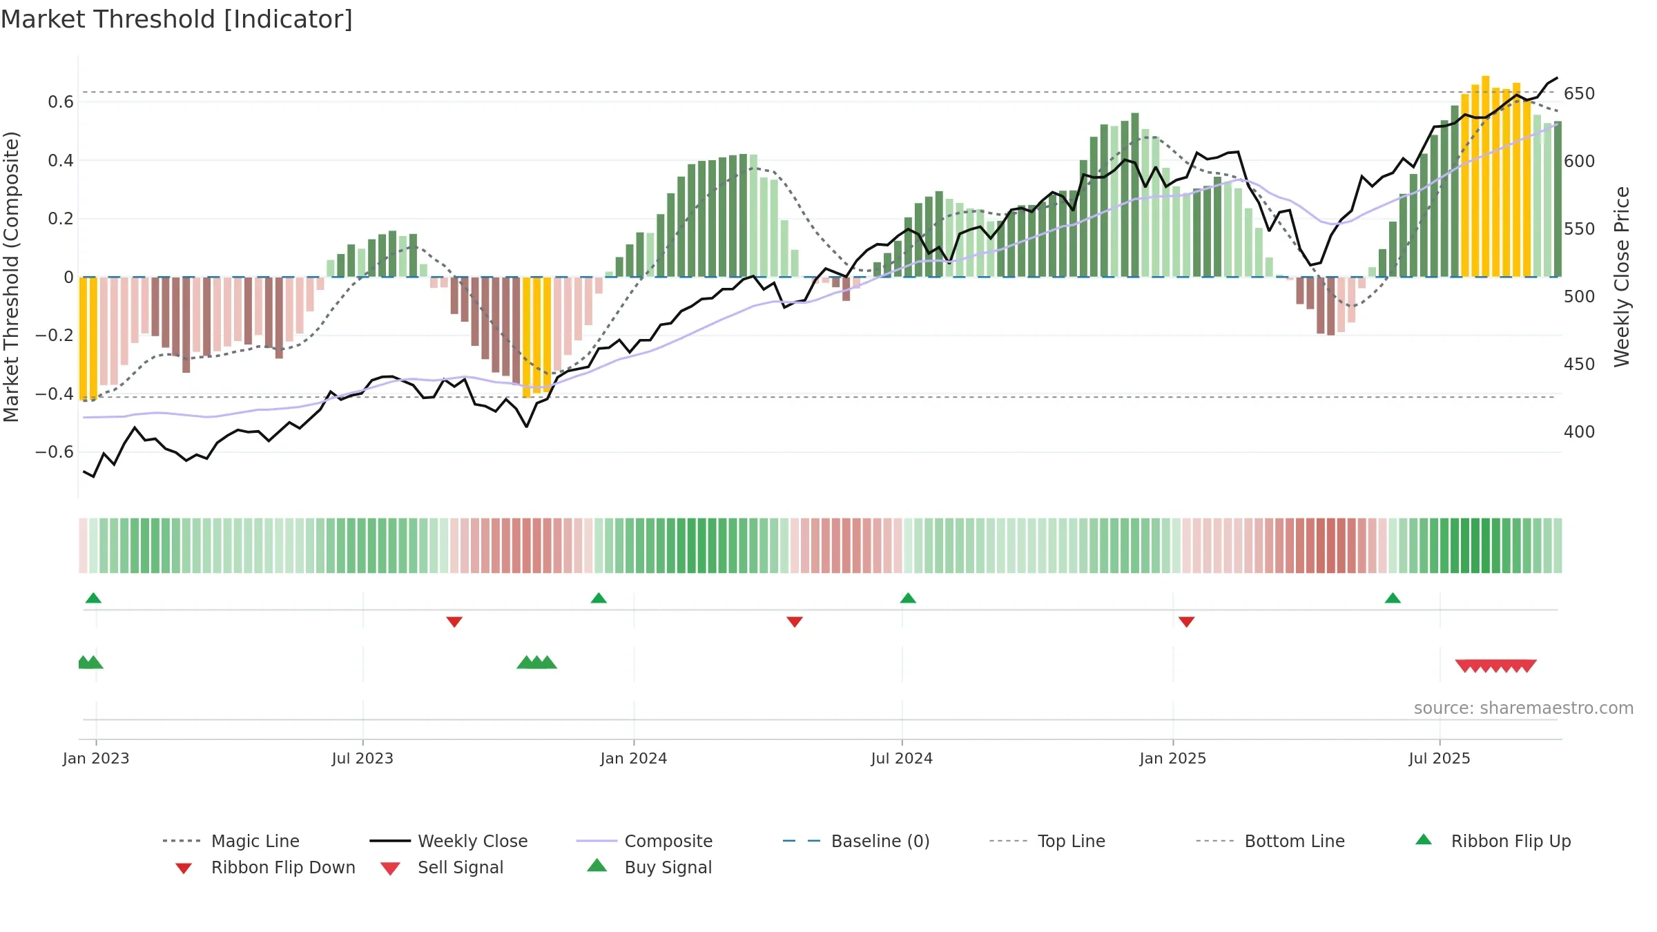Click the Market Threshold (Composite) axis title
The height and width of the screenshot is (932, 1657).
11,276
